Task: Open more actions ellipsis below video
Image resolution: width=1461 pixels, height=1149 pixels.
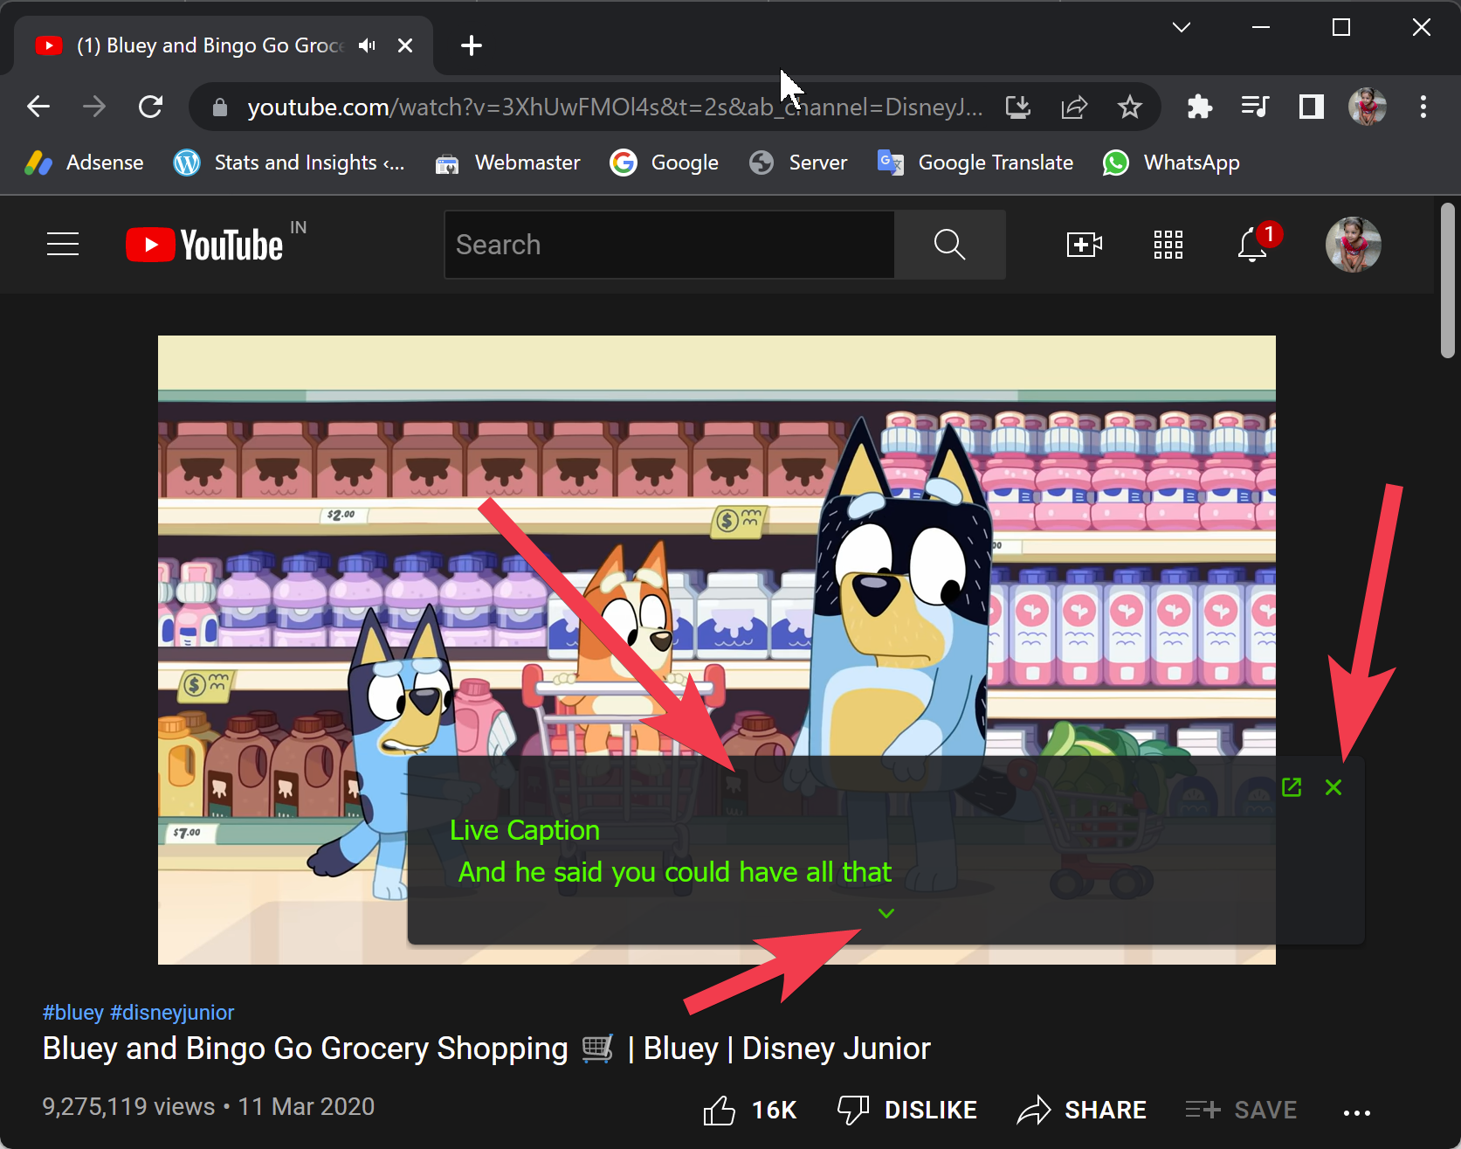Action: point(1357,1112)
